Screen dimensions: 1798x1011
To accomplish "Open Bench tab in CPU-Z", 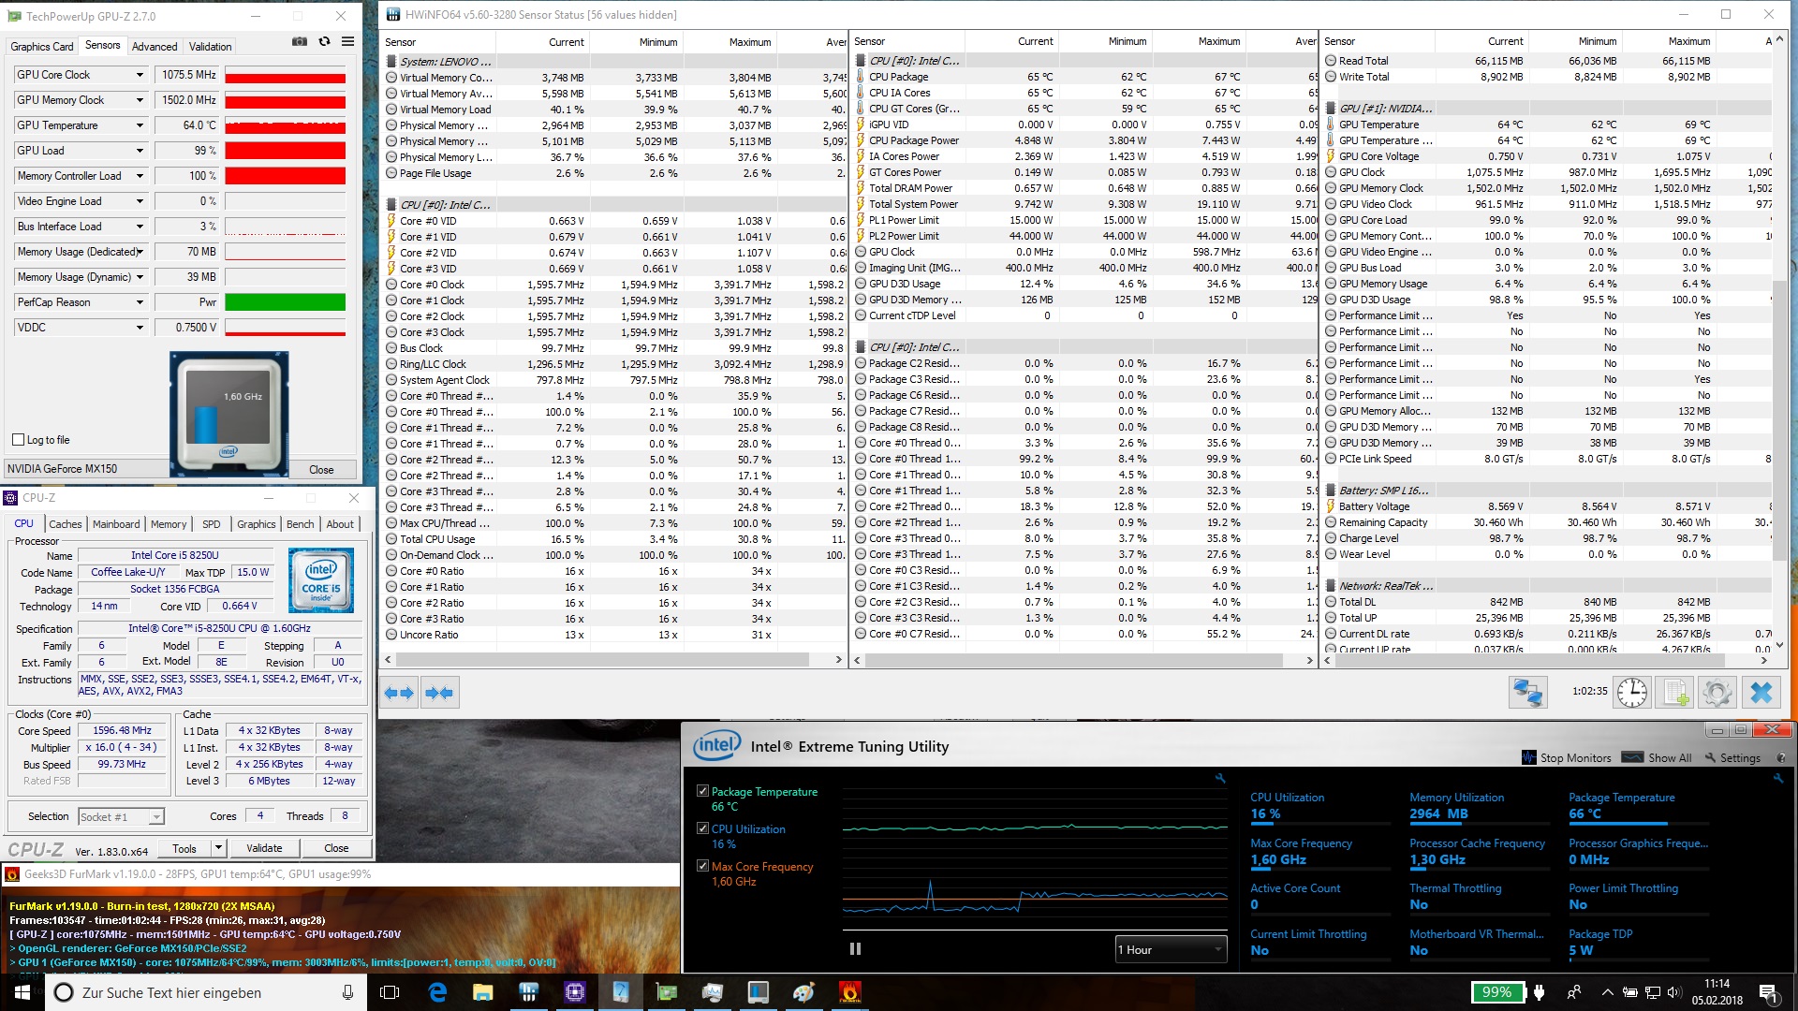I will pyautogui.click(x=301, y=524).
